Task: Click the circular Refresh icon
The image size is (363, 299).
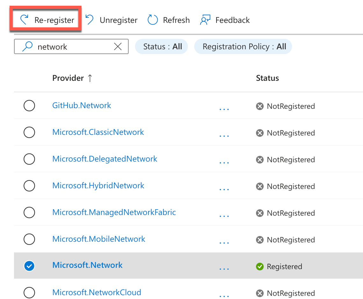Action: point(153,20)
